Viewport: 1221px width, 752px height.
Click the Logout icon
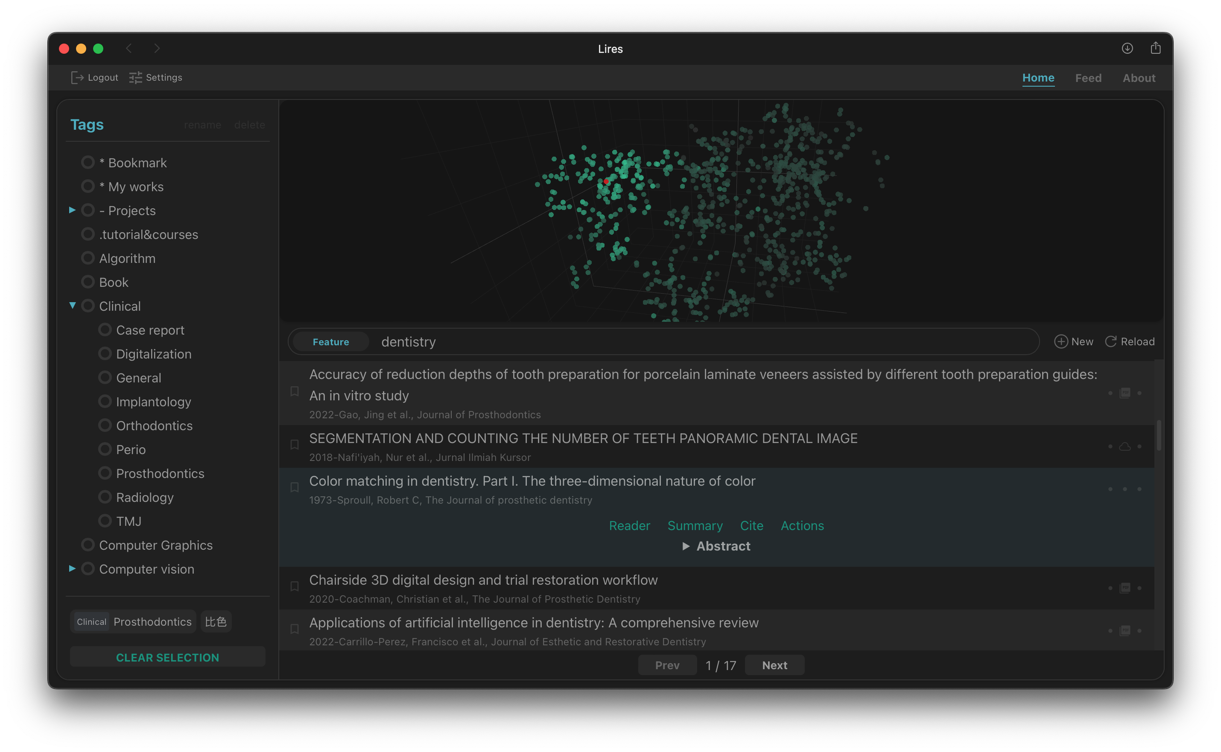77,78
